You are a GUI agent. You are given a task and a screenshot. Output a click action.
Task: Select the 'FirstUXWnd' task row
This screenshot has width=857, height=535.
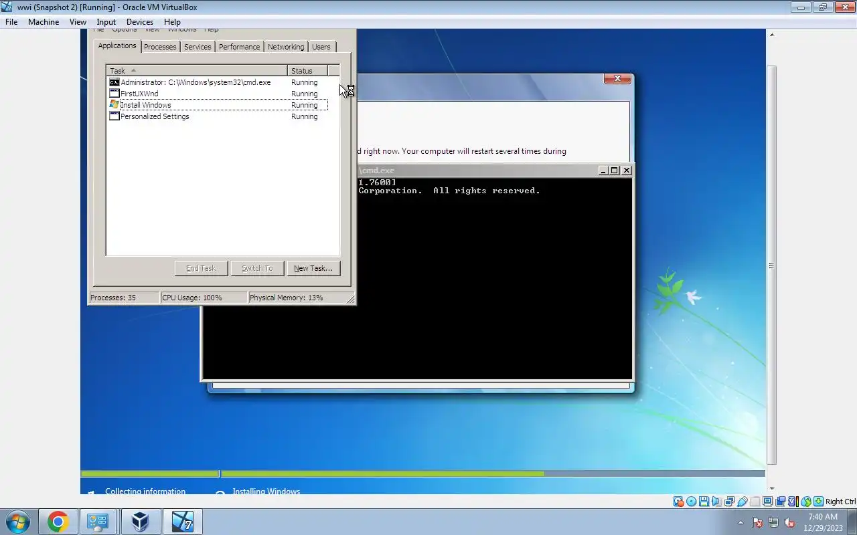[218, 94]
